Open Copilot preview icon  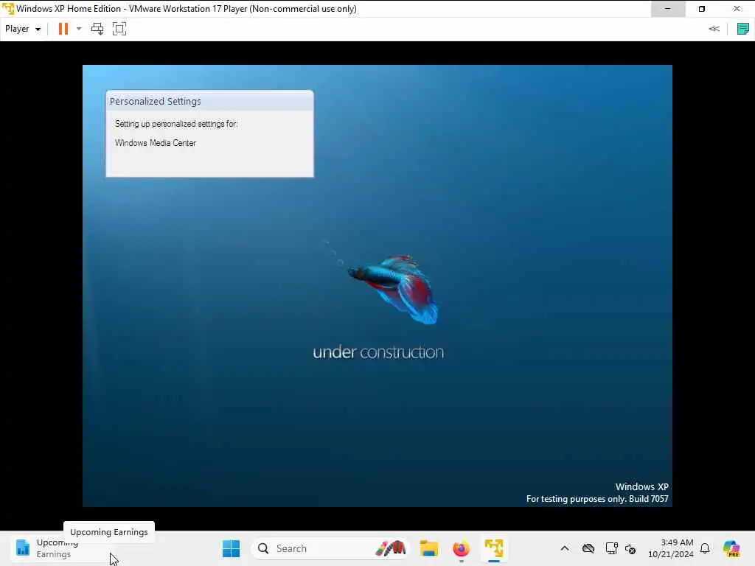[731, 548]
